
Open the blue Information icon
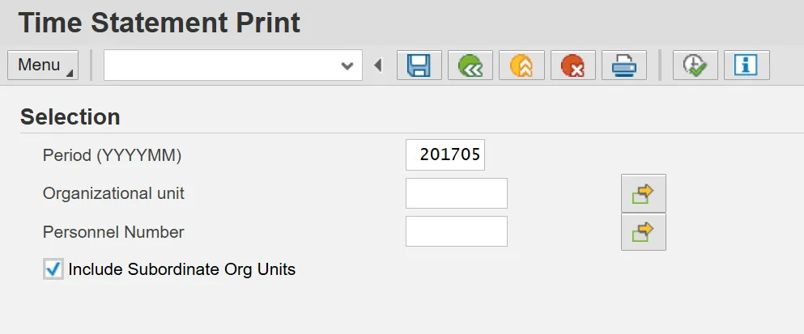pos(746,66)
